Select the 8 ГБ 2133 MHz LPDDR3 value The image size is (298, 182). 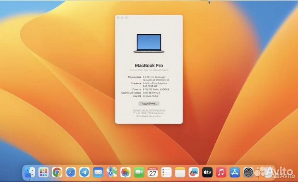tap(156, 89)
